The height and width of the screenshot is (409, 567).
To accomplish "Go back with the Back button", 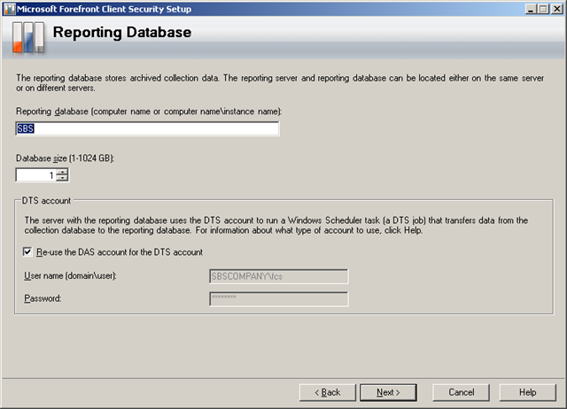I will tap(328, 392).
